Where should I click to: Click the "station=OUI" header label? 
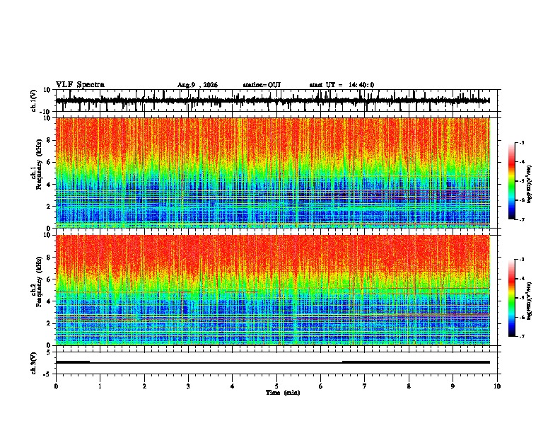pos(262,85)
